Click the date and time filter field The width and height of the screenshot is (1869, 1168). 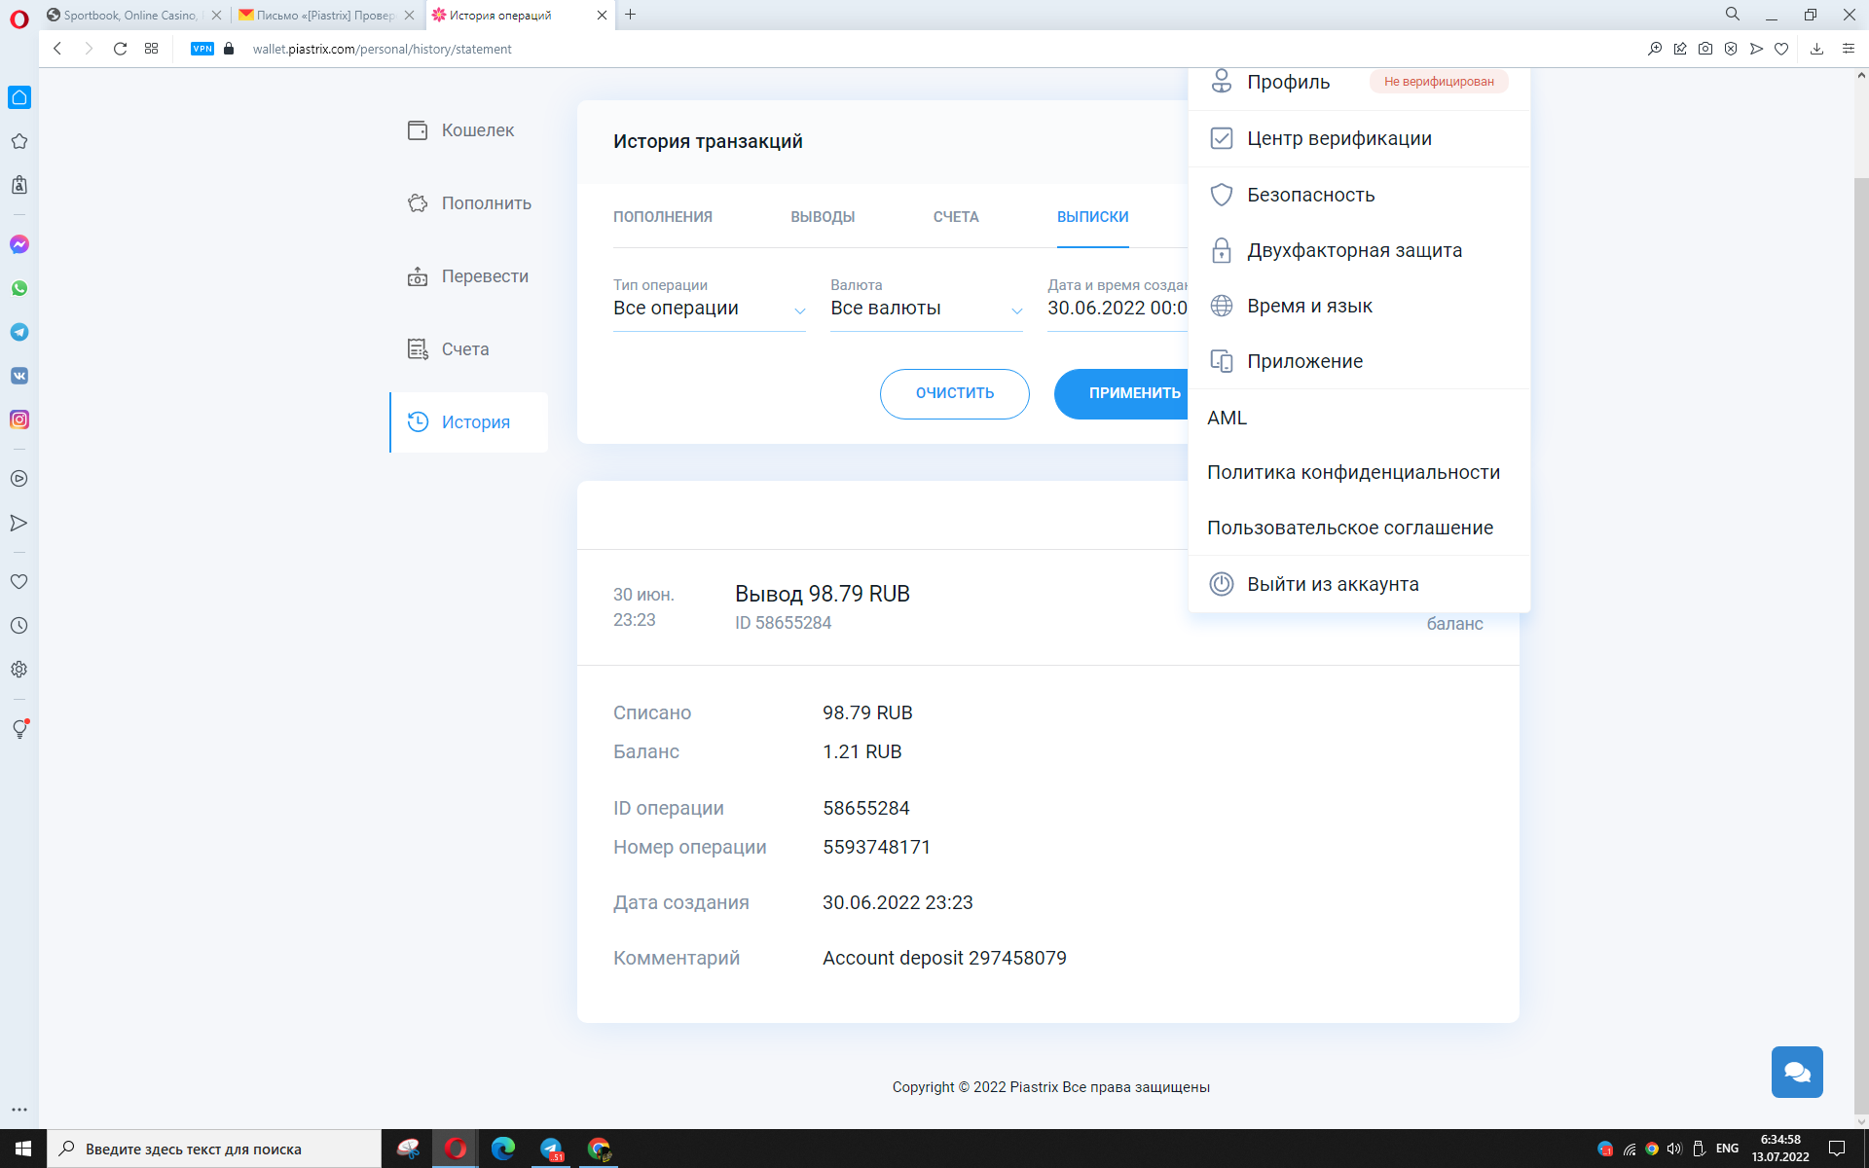coord(1118,308)
